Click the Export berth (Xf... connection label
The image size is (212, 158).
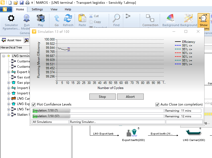point(162,134)
